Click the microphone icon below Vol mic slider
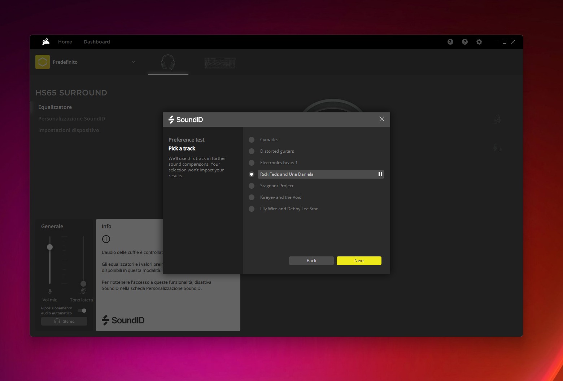The height and width of the screenshot is (381, 563). coord(50,291)
